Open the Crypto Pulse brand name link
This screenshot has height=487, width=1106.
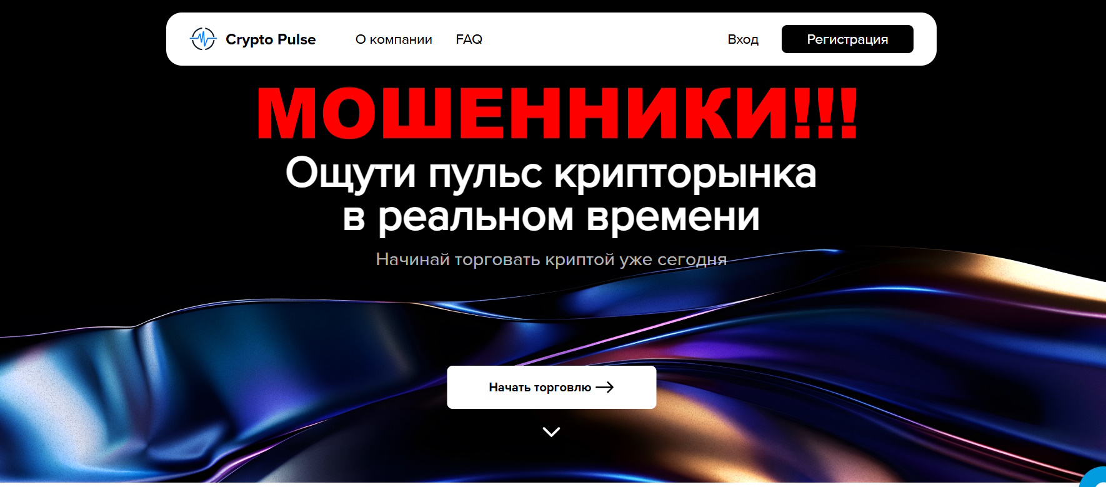271,39
